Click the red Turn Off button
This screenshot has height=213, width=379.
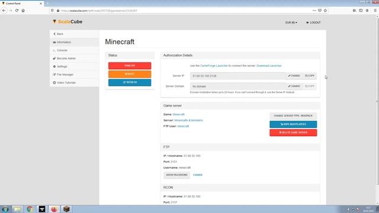point(130,66)
